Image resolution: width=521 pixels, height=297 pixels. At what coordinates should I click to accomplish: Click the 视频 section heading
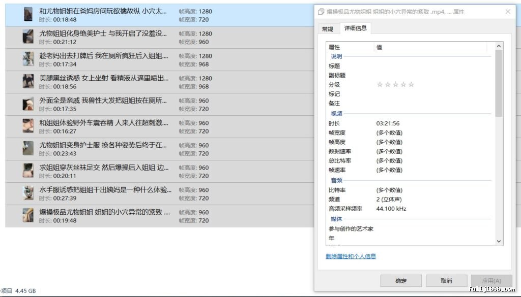click(x=336, y=113)
